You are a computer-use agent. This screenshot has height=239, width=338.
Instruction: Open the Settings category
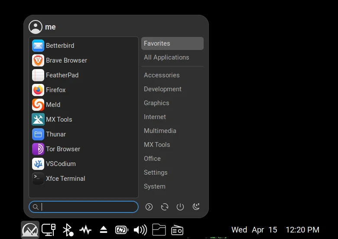click(x=172, y=173)
